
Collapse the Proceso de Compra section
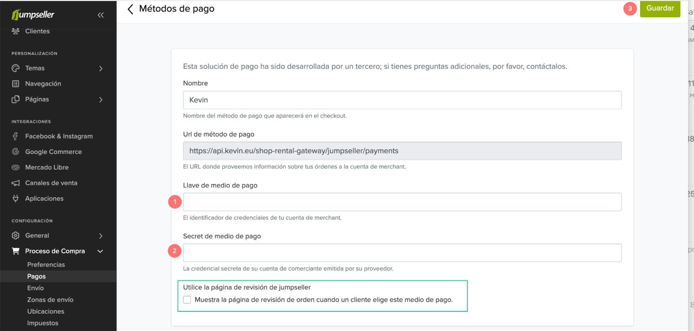(x=100, y=251)
